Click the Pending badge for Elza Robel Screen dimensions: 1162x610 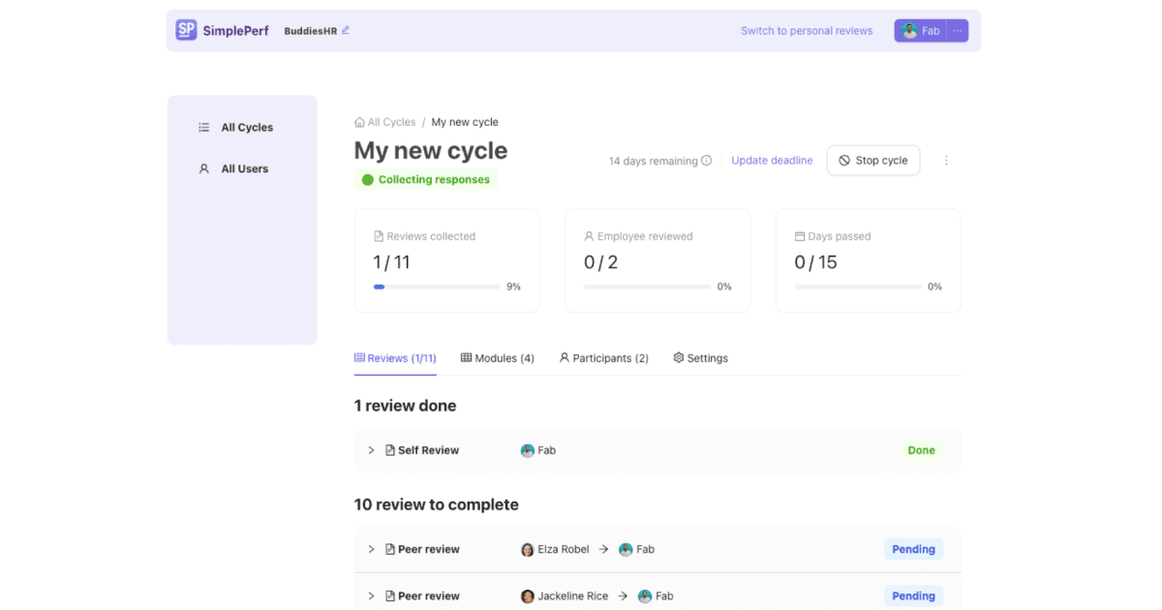click(913, 549)
